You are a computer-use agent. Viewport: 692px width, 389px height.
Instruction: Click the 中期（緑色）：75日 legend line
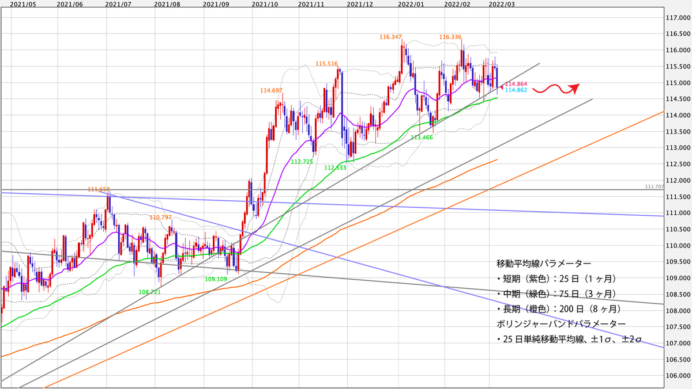coord(556,294)
